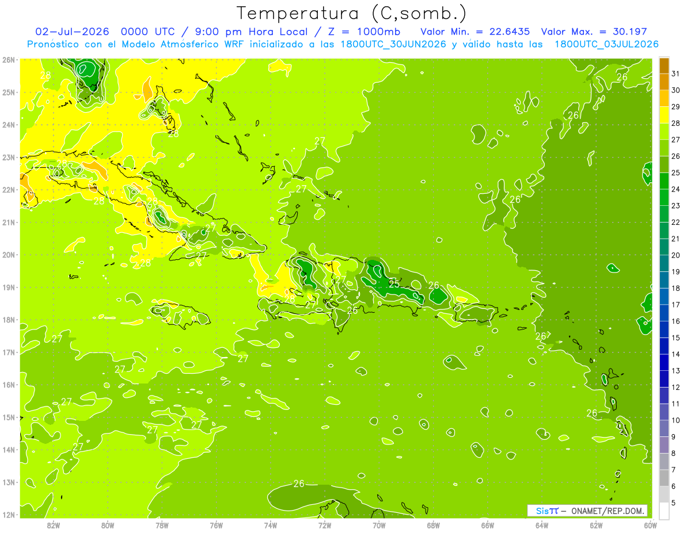The image size is (691, 533).
Task: Pick the gray colorbar swatch between 6 and 7
Action: tap(664, 478)
